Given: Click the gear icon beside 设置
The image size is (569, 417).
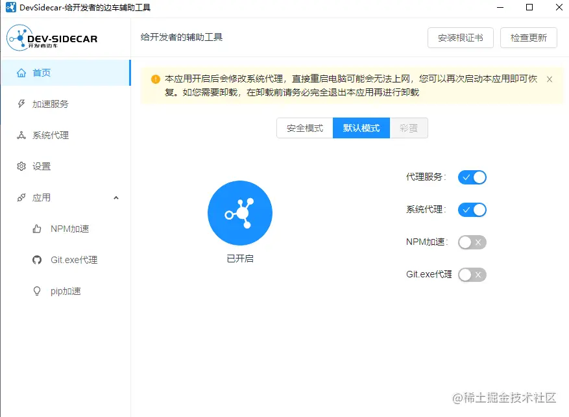Looking at the screenshot, I should 21,166.
